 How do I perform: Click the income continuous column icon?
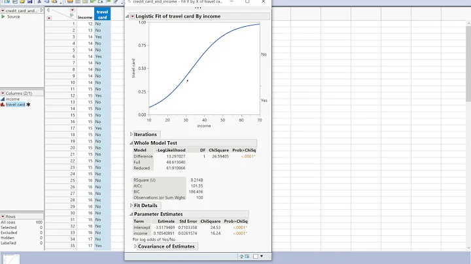point(3,99)
